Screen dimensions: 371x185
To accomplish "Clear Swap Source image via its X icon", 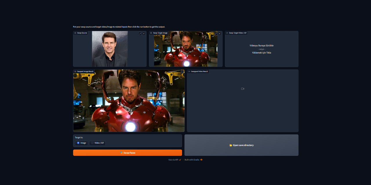I will [x=144, y=34].
